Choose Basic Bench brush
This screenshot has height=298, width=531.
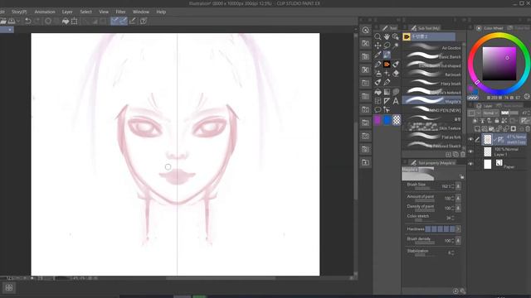point(432,56)
